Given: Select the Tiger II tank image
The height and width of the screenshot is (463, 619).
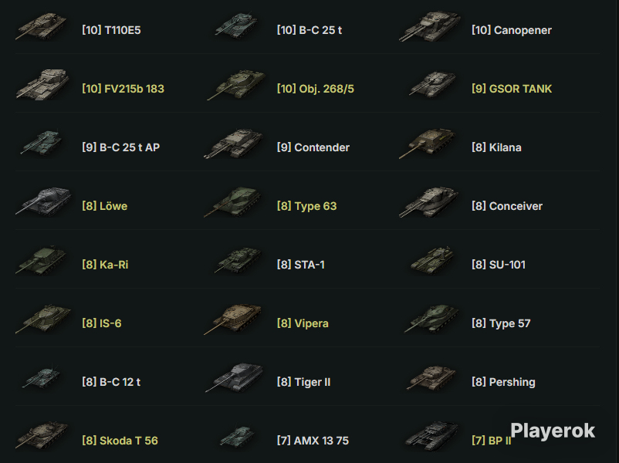Looking at the screenshot, I should (235, 378).
